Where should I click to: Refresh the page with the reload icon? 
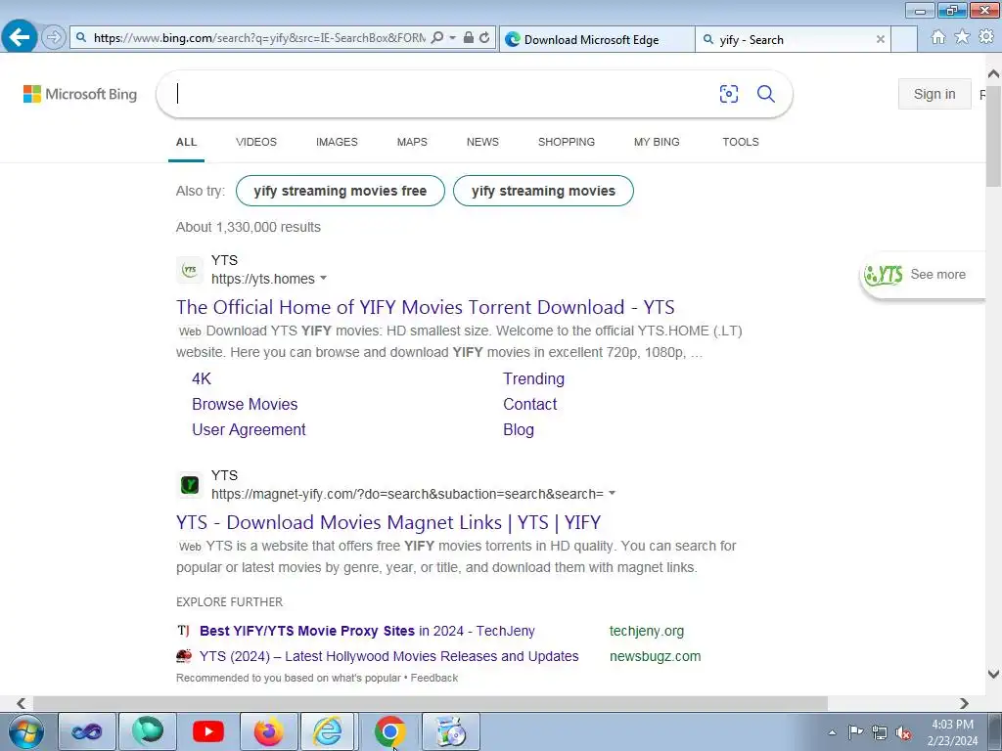[484, 38]
